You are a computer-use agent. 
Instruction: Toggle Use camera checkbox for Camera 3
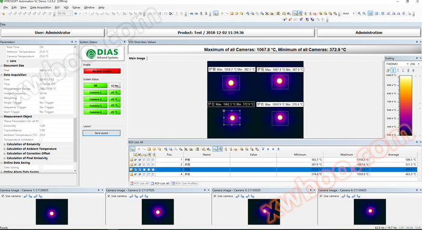tap(215, 196)
